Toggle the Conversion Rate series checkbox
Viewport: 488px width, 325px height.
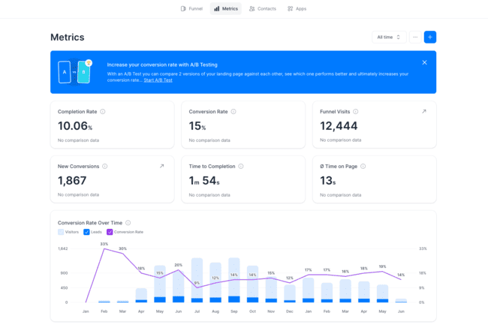click(110, 232)
